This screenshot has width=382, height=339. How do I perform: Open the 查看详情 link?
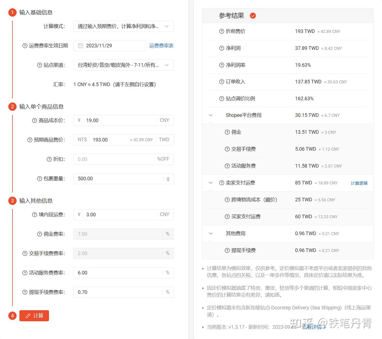[313, 327]
